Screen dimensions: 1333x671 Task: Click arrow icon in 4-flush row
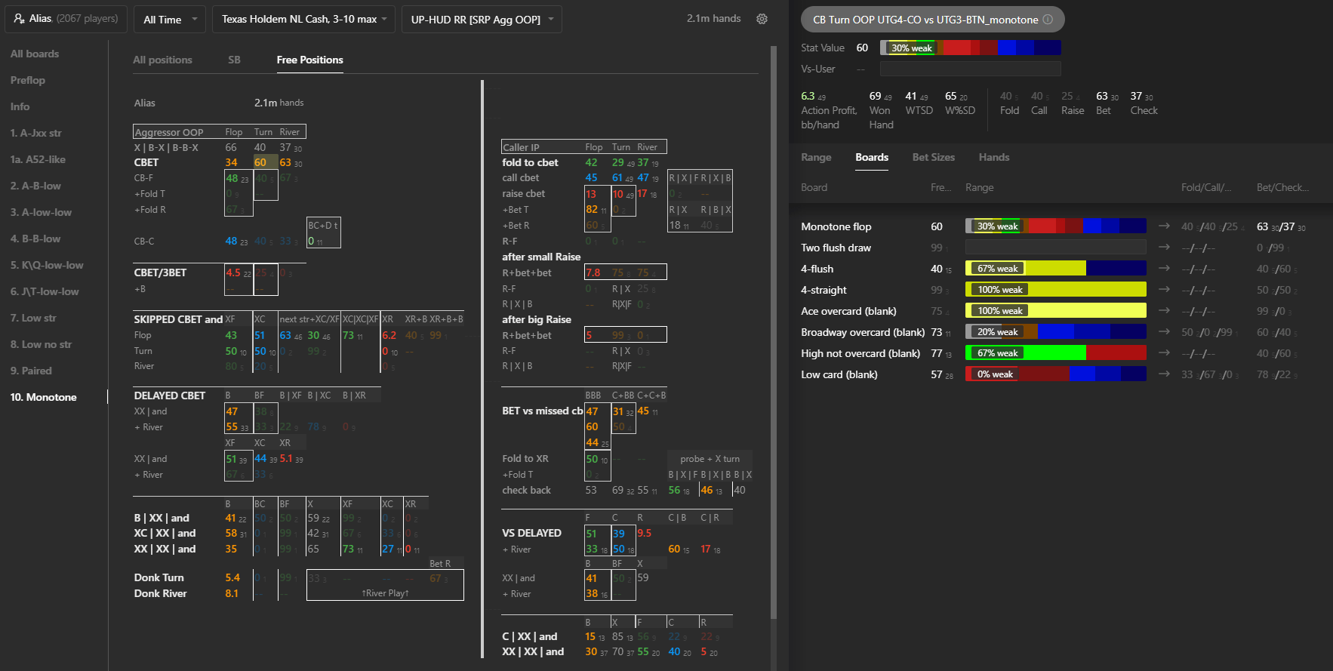(x=1164, y=269)
